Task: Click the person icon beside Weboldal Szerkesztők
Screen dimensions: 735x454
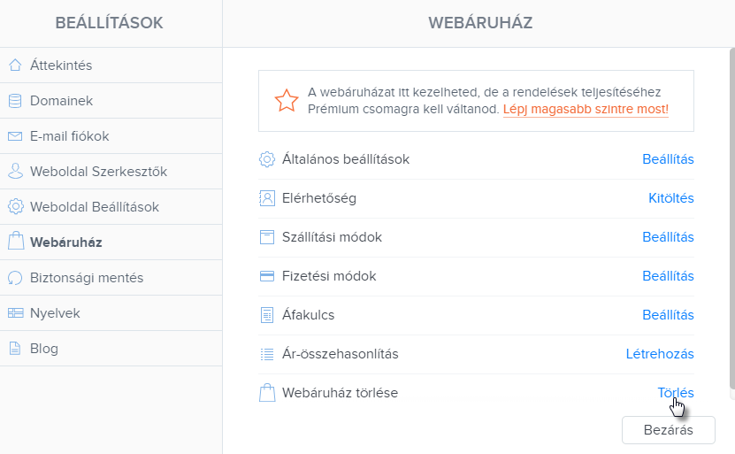Action: 15,171
